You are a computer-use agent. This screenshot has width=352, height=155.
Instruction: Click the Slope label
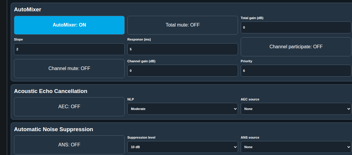(18, 39)
